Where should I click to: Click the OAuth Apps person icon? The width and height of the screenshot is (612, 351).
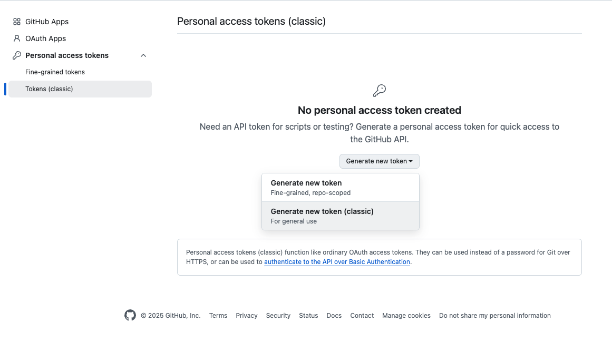pos(17,38)
